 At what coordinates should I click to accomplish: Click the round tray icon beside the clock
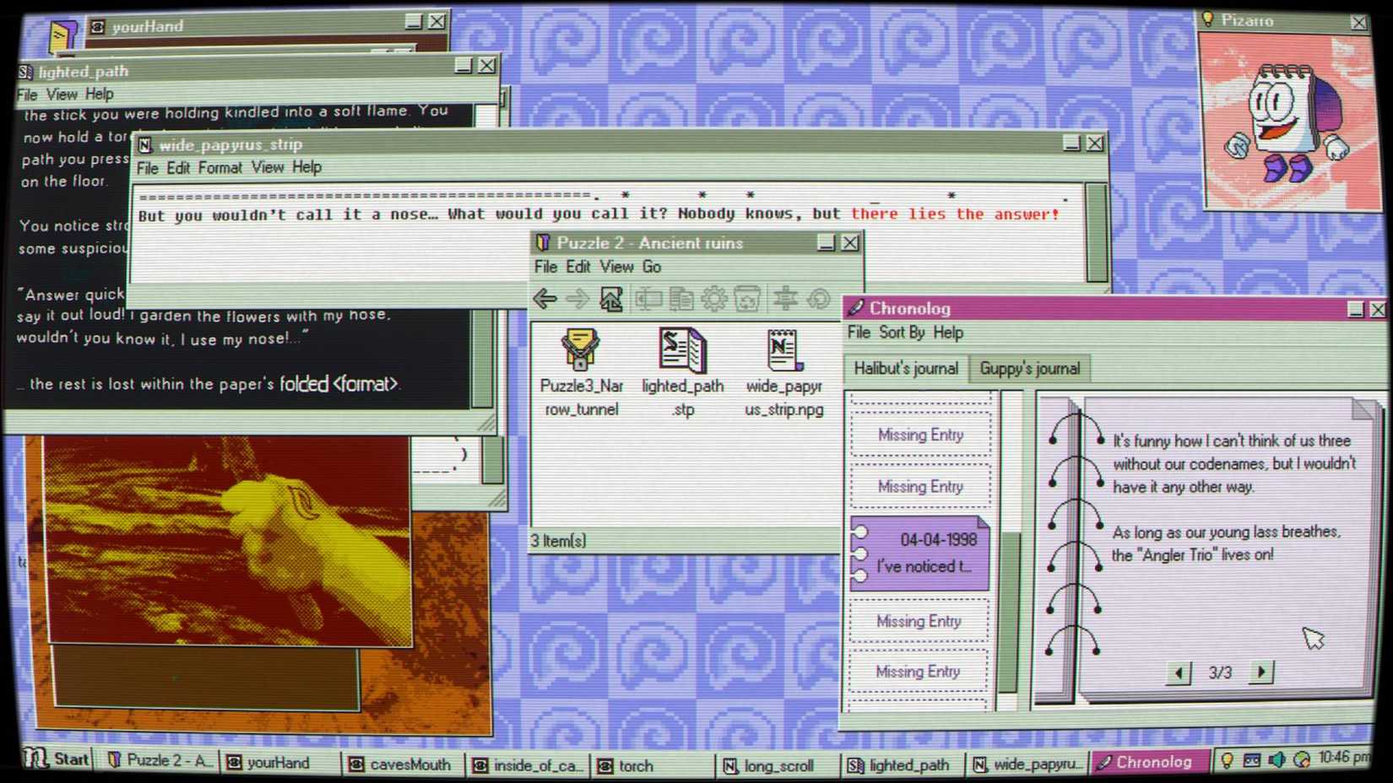pos(1302,759)
